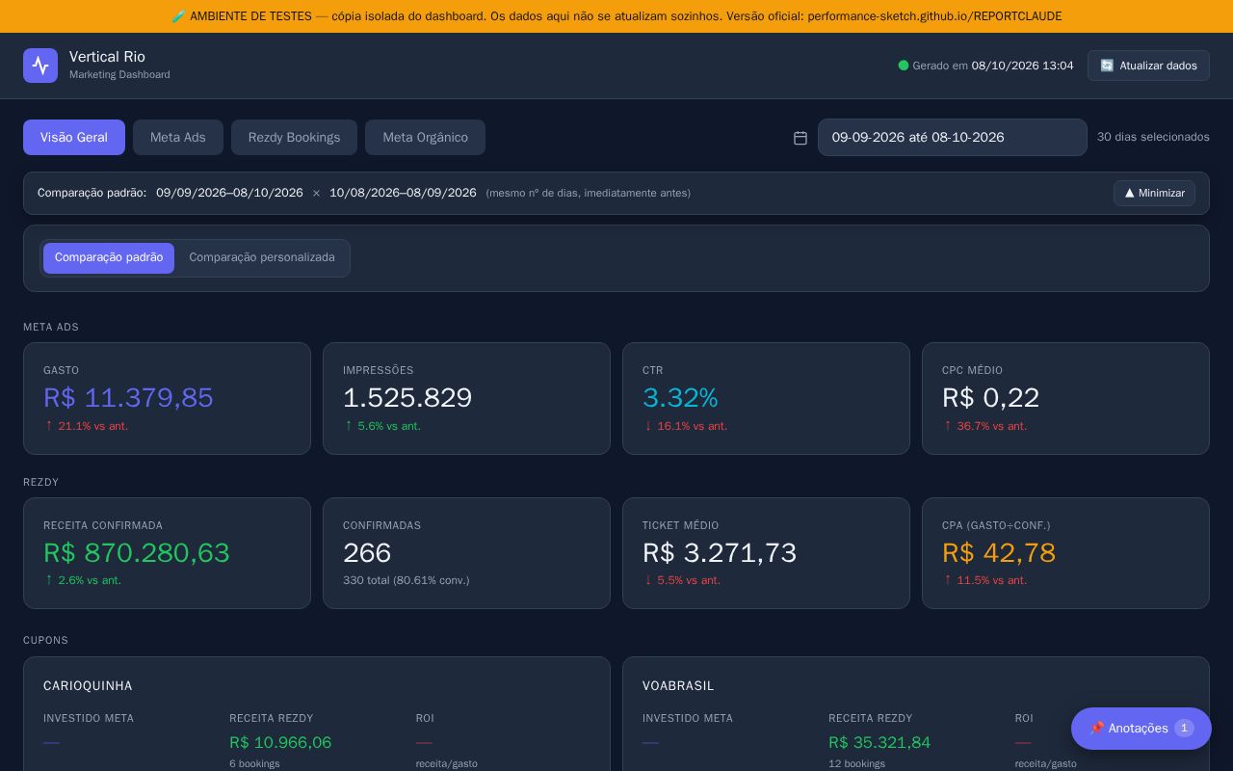Click '16.1% vs ant.' under CTR

[685, 426]
